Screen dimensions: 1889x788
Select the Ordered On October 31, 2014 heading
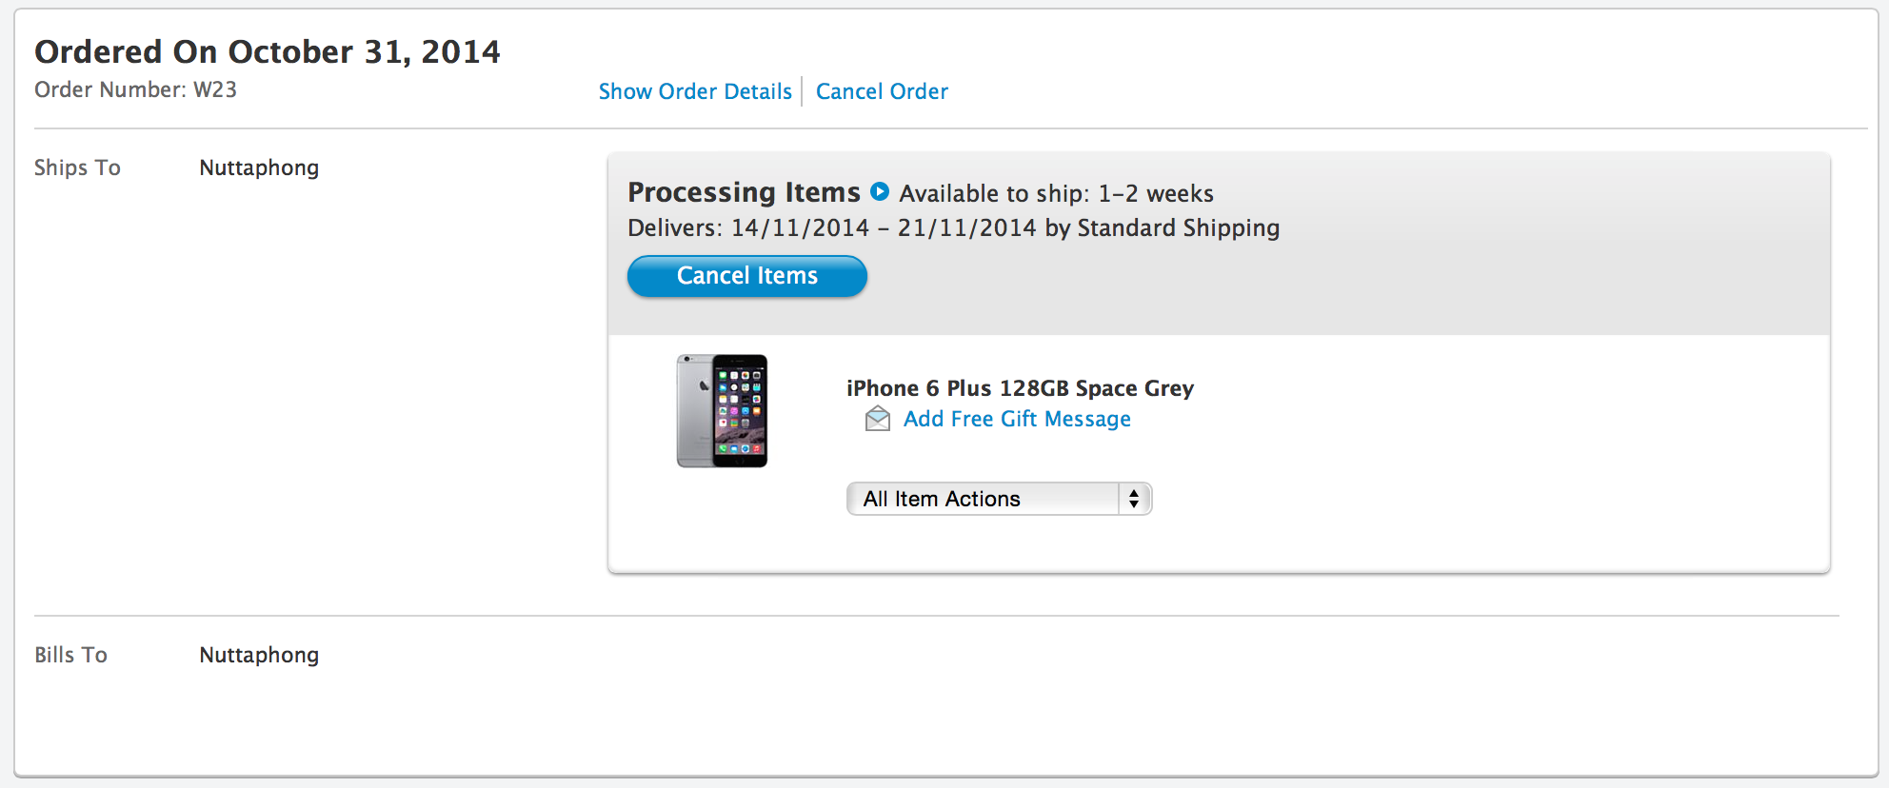click(268, 51)
